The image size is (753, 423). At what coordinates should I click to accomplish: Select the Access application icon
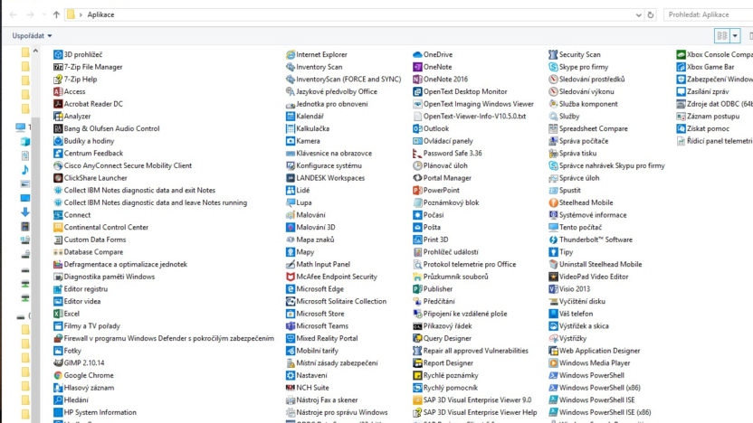click(58, 91)
